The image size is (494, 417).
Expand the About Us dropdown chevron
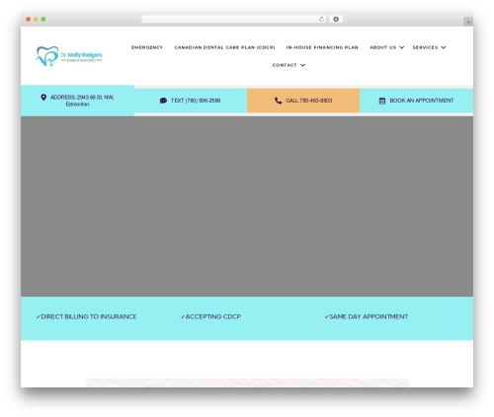401,47
